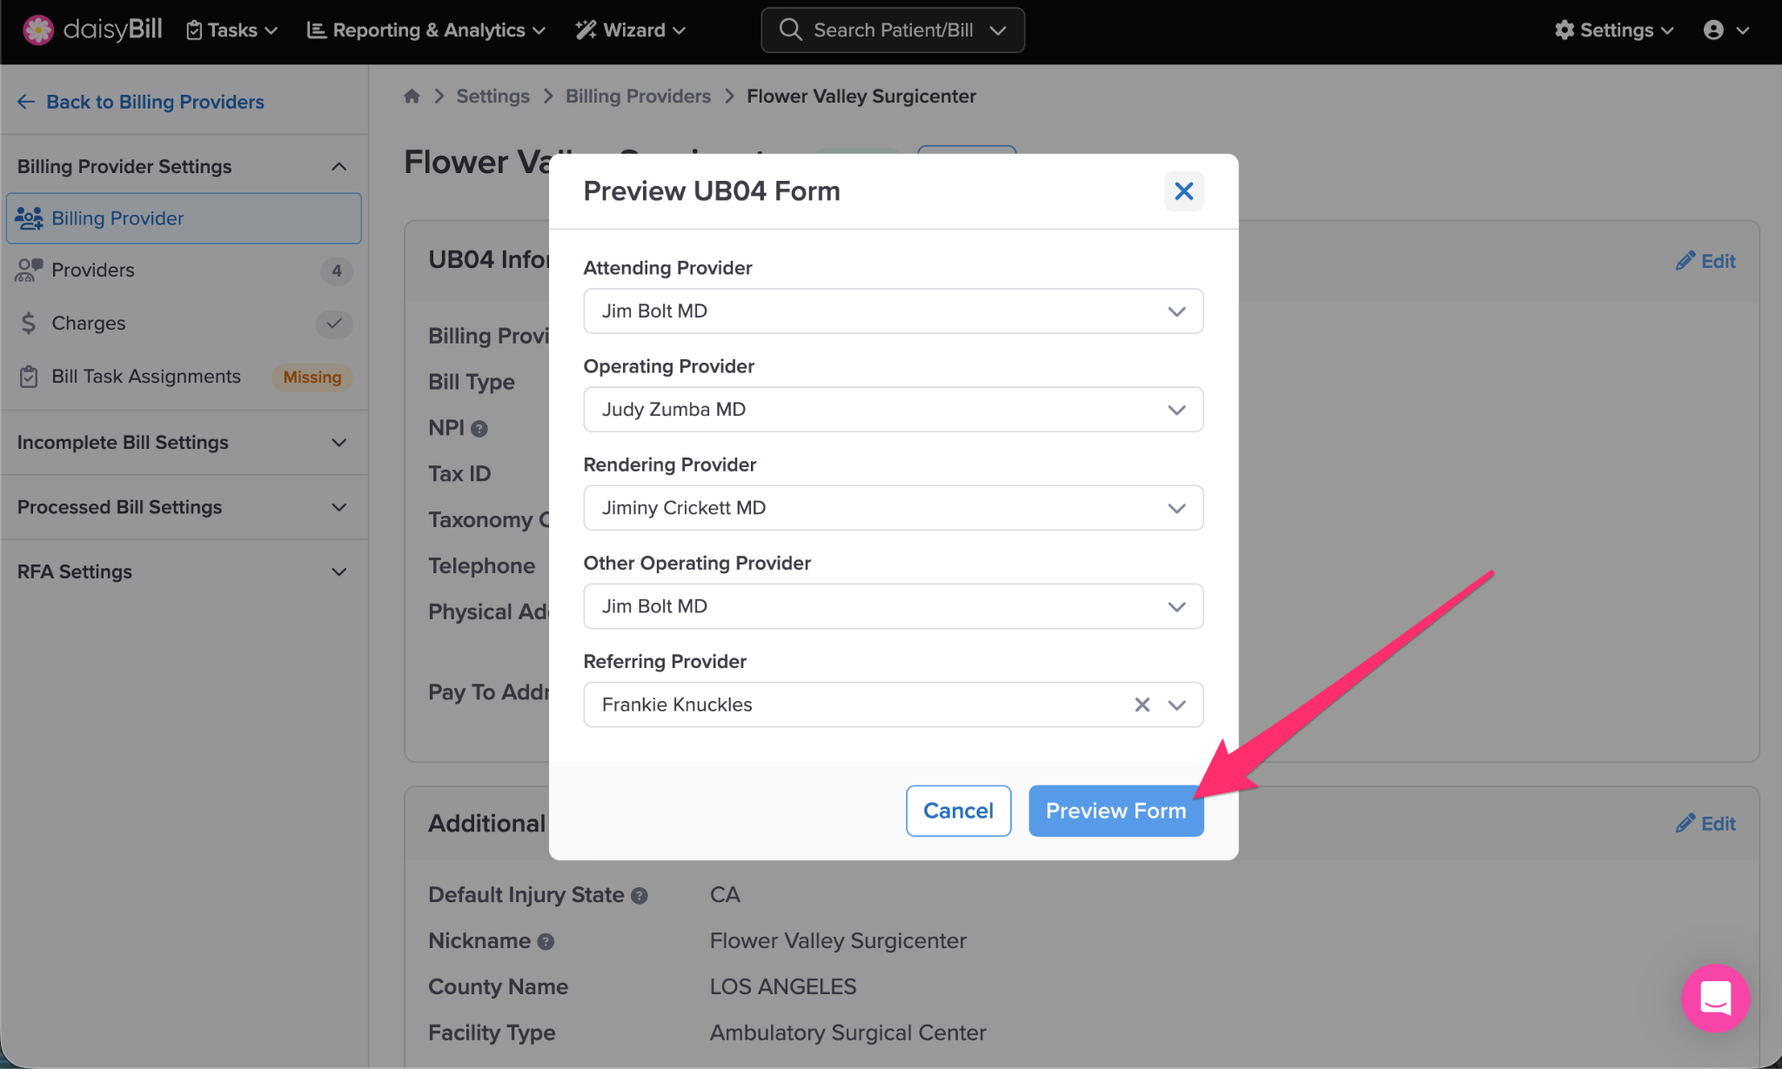Close the Preview UB04 Form dialog
Screen dimensions: 1782x1069
click(x=1183, y=191)
